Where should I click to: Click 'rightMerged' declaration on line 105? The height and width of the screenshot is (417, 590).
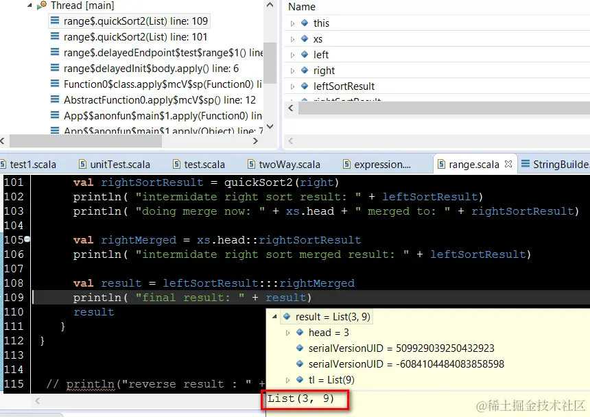139,240
